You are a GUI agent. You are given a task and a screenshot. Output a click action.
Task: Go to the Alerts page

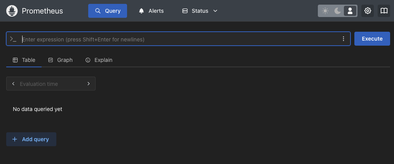coord(151,11)
